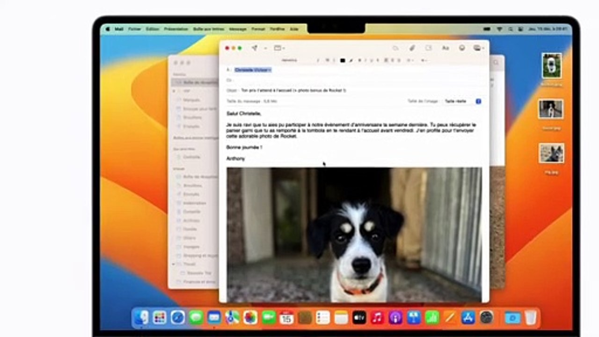Viewport: 599px width, 337px height.
Task: Open Spotlight search in the menu bar
Action: (511, 29)
